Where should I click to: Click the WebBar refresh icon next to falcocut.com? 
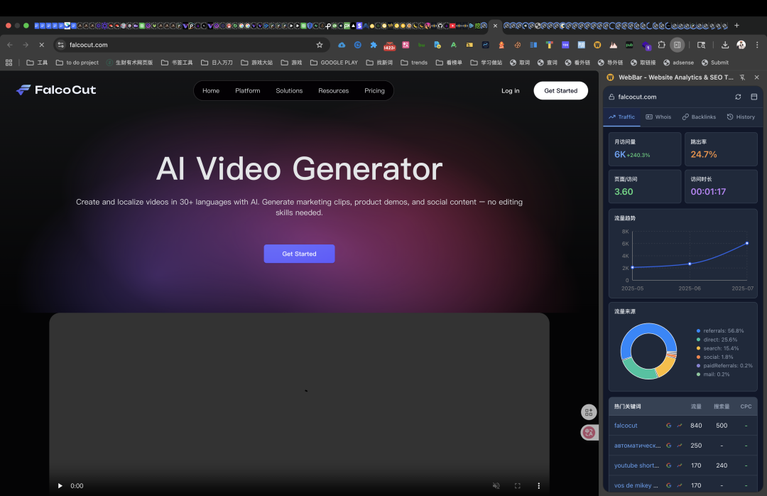(738, 97)
